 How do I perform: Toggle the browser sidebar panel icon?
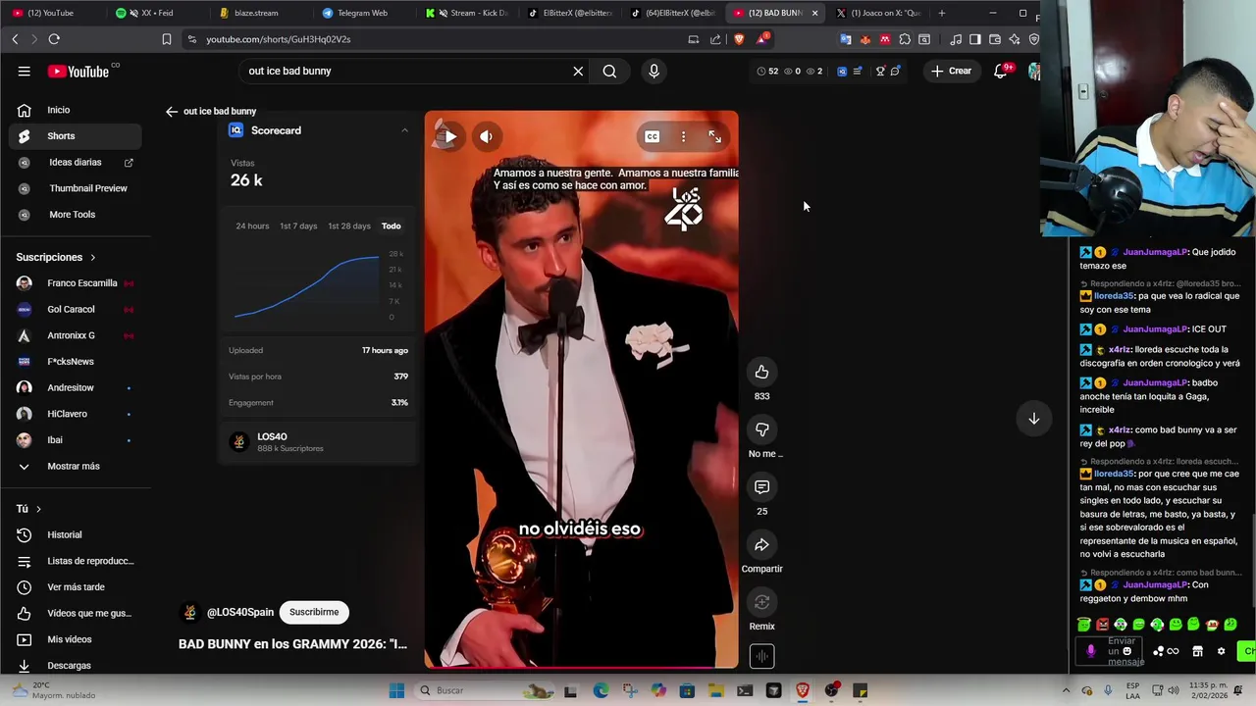click(x=974, y=39)
